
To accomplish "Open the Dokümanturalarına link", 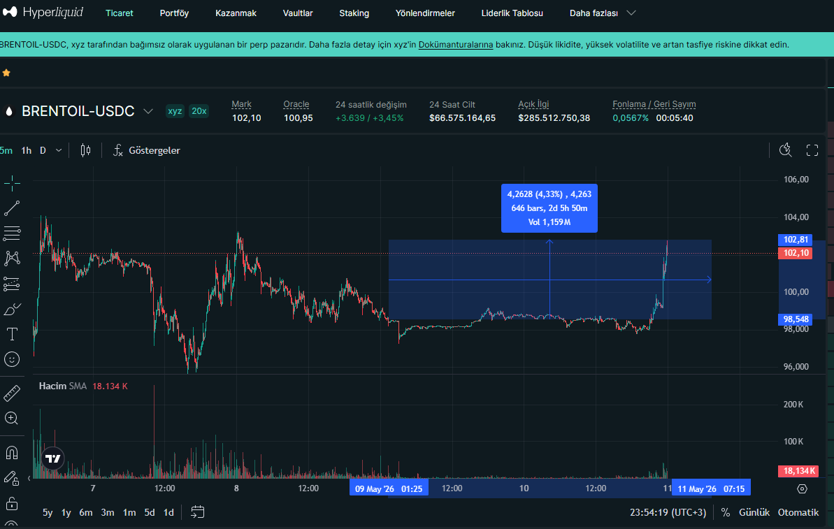I will point(456,45).
